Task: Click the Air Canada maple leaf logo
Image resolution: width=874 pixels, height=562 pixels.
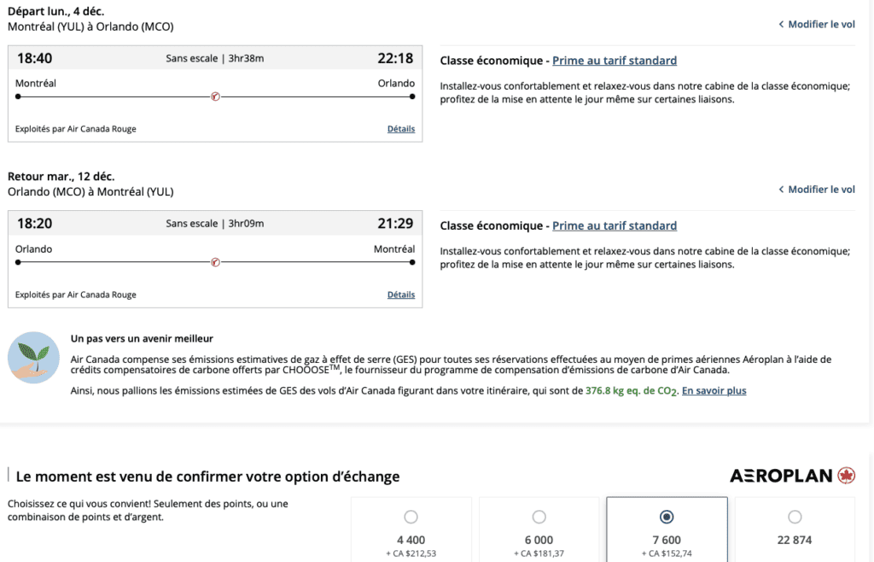Action: point(846,476)
